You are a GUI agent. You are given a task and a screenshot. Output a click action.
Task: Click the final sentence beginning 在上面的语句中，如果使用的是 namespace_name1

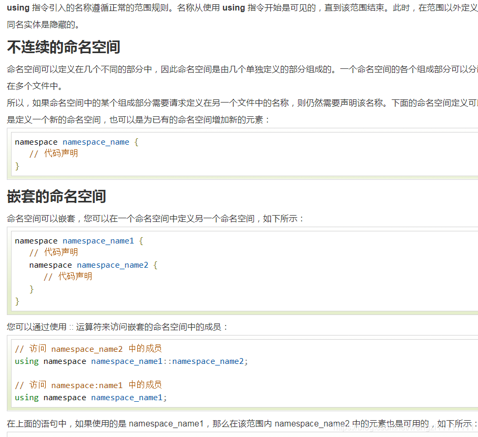tap(242, 423)
